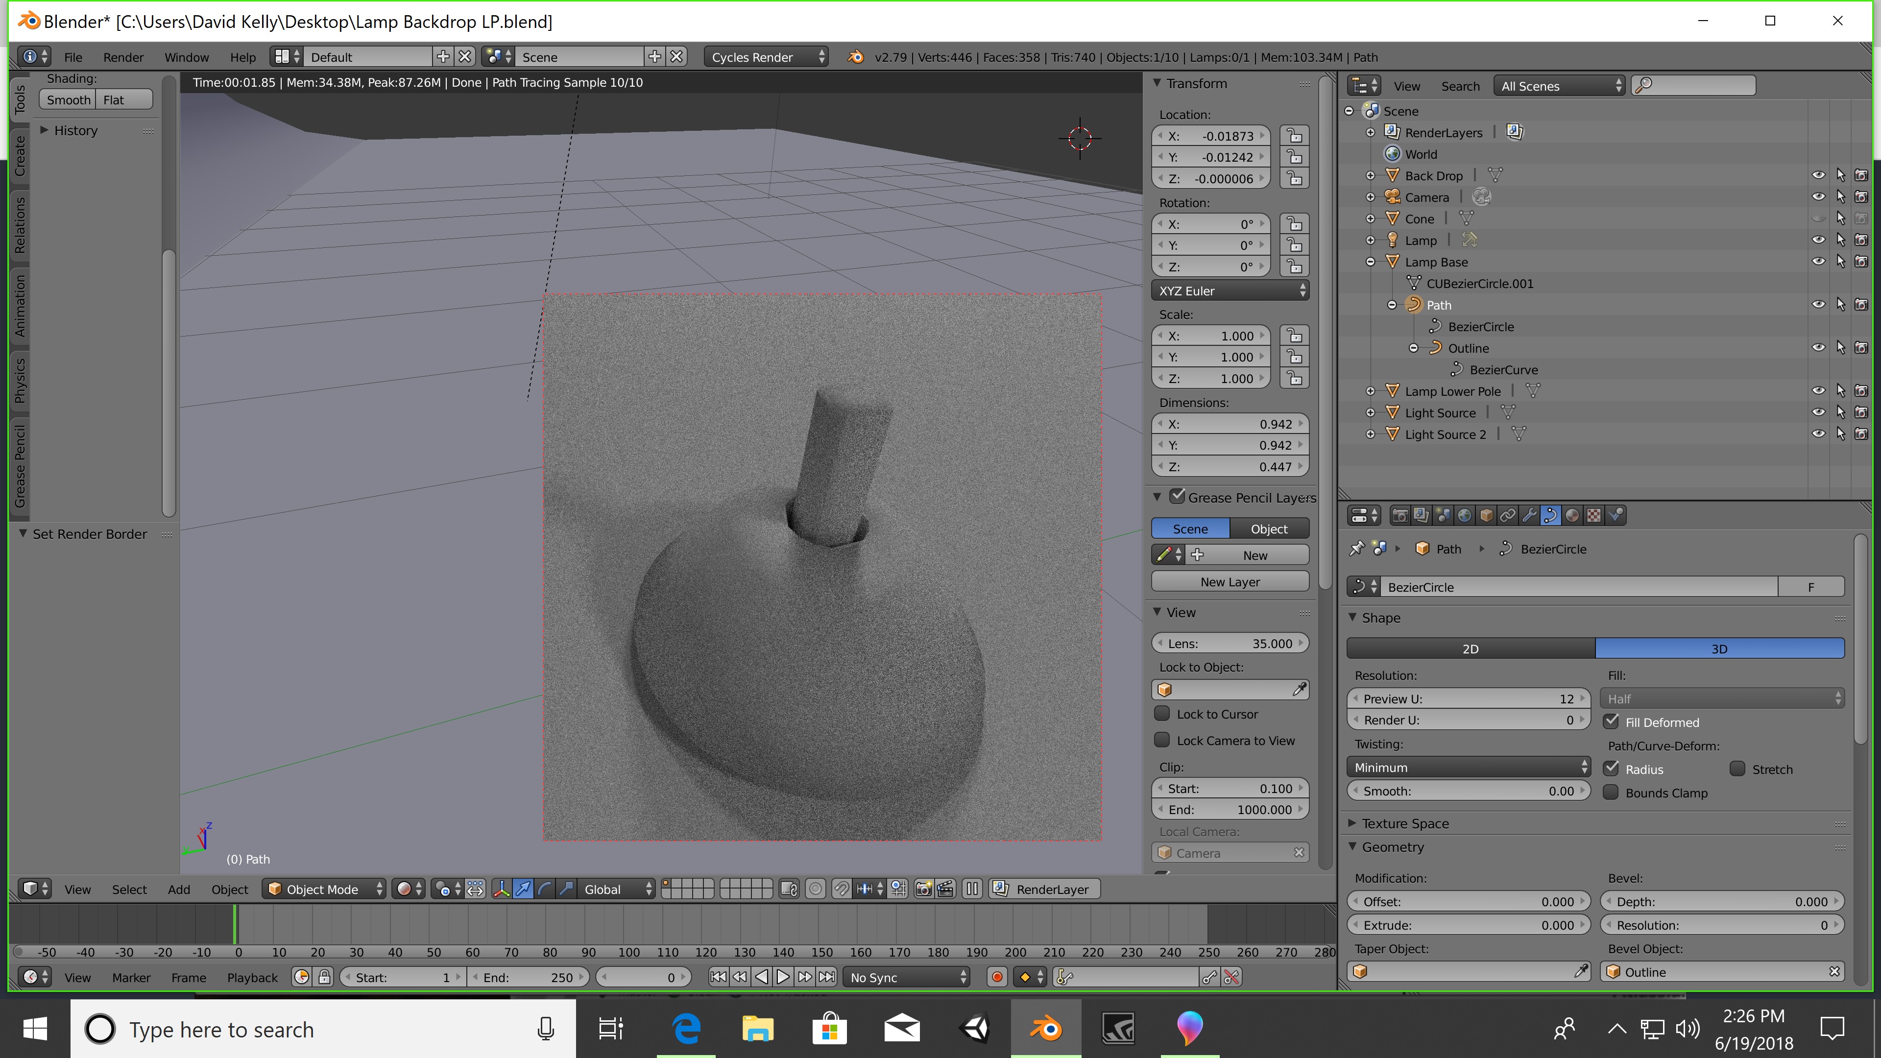The image size is (1881, 1058).
Task: Hide Back Drop with eye icon
Action: (x=1818, y=175)
